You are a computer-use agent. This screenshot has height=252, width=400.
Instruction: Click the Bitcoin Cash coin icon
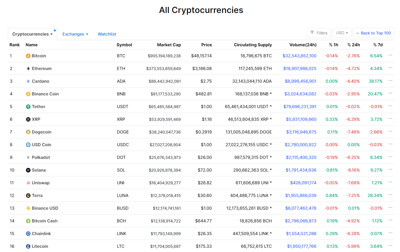point(28,221)
